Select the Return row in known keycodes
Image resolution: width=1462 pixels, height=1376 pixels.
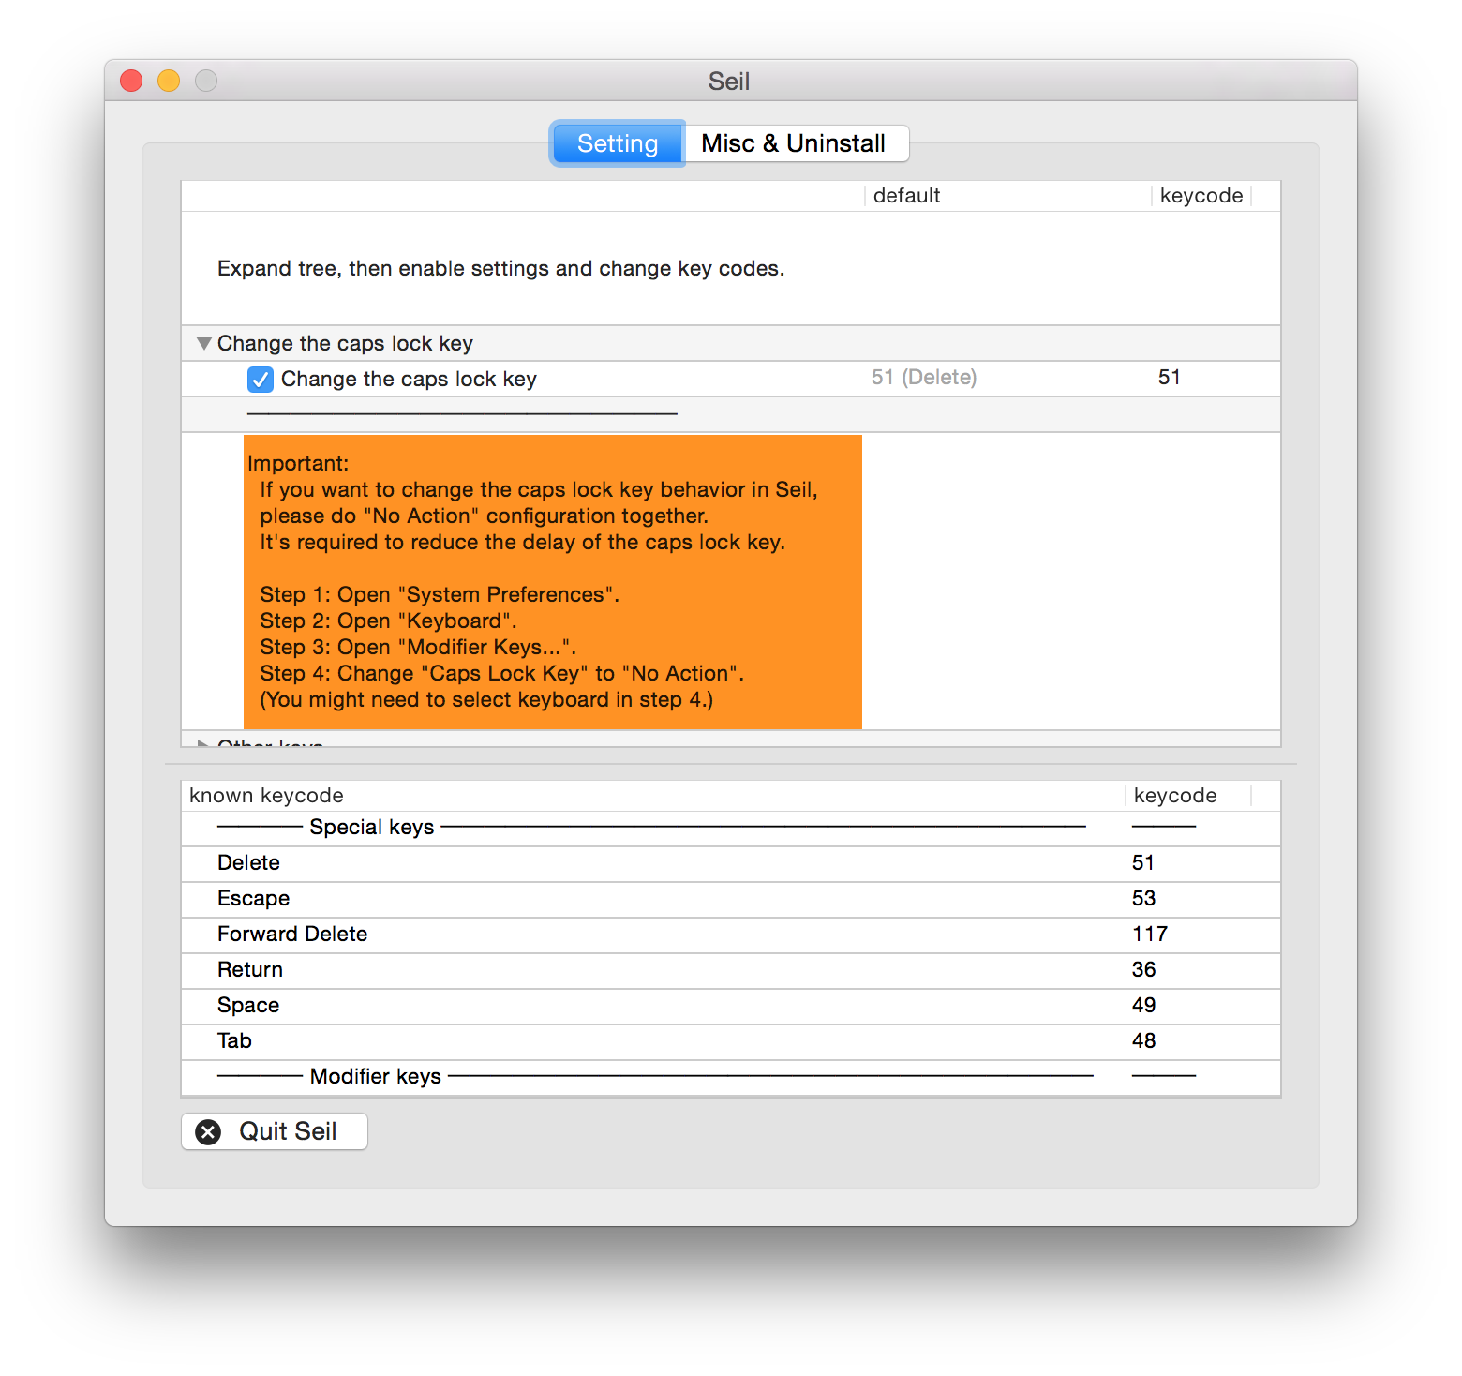tap(730, 970)
